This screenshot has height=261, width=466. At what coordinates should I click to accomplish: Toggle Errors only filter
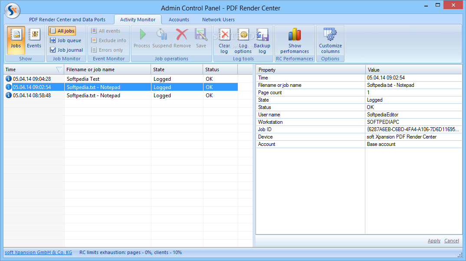(107, 50)
